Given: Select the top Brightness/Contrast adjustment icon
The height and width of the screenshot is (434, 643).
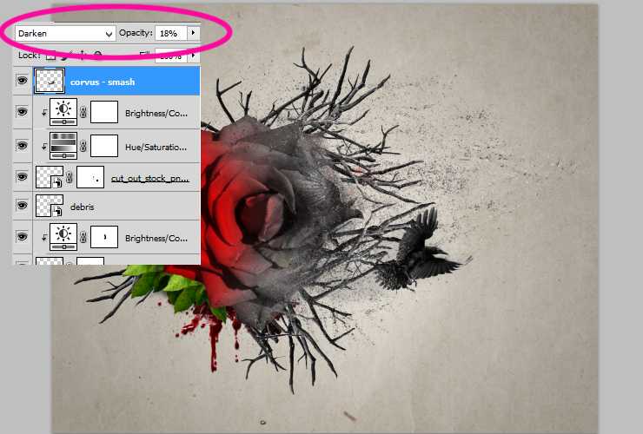Looking at the screenshot, I should point(63,111).
